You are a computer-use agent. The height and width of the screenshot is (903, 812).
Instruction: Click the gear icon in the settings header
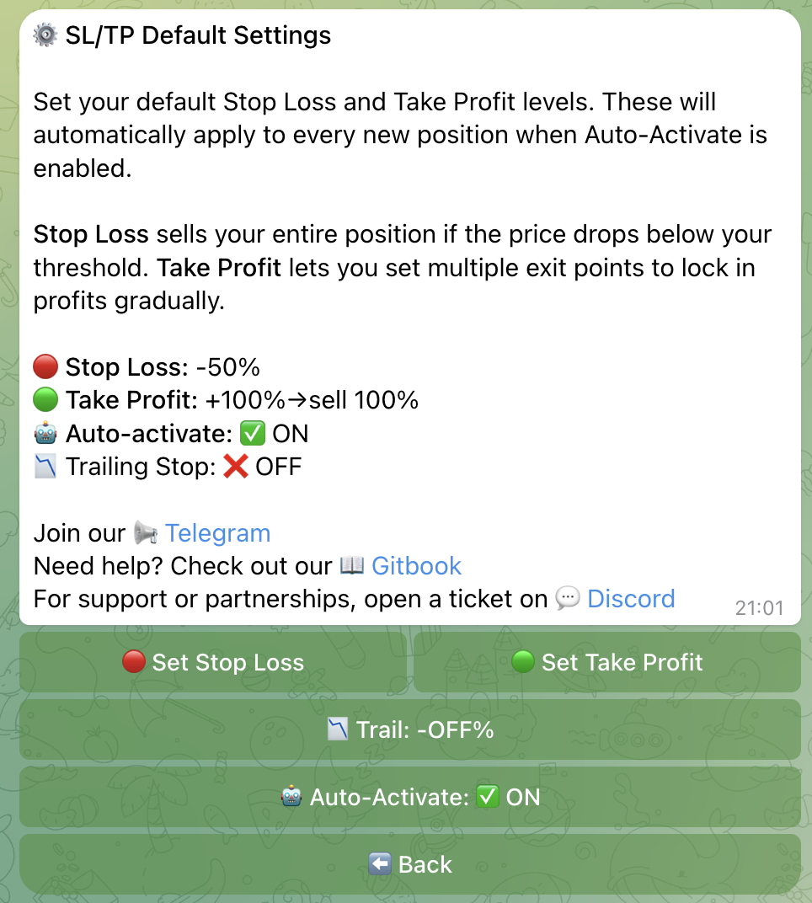(x=45, y=35)
